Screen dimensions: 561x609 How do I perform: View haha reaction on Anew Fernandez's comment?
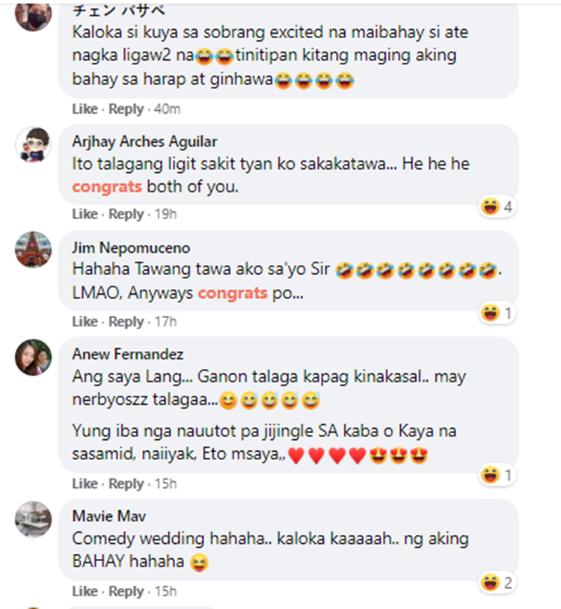click(497, 474)
